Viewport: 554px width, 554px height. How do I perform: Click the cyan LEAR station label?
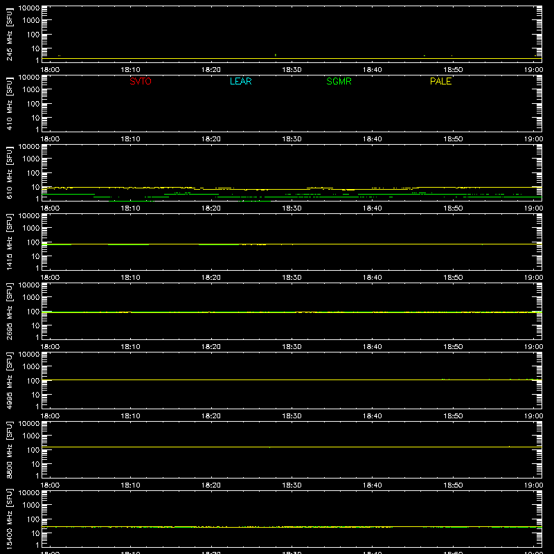pos(240,81)
